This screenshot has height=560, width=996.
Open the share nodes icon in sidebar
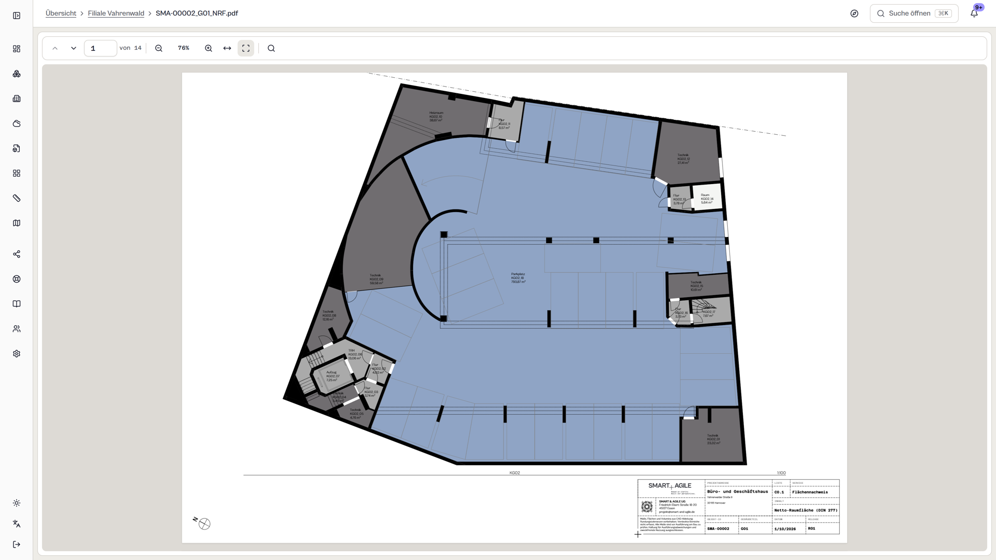17,254
